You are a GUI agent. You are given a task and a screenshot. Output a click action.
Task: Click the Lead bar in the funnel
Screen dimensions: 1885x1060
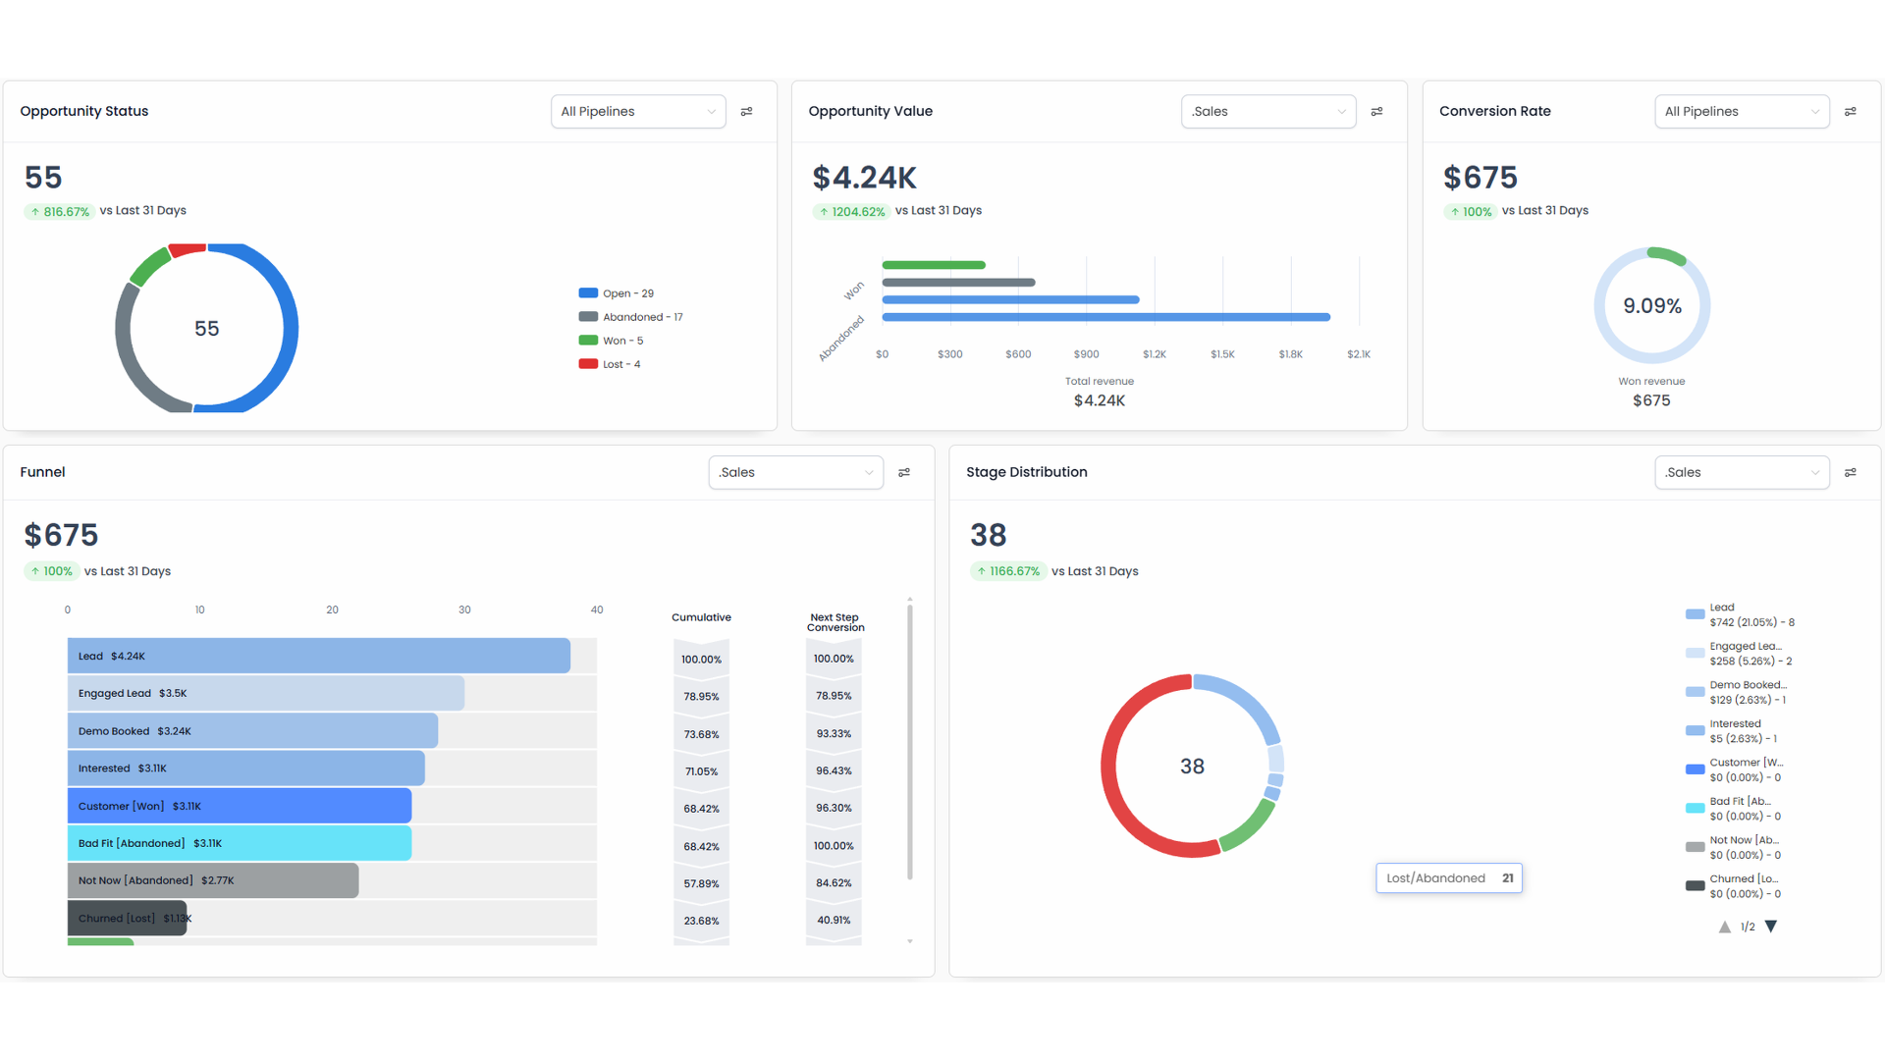[x=318, y=656]
